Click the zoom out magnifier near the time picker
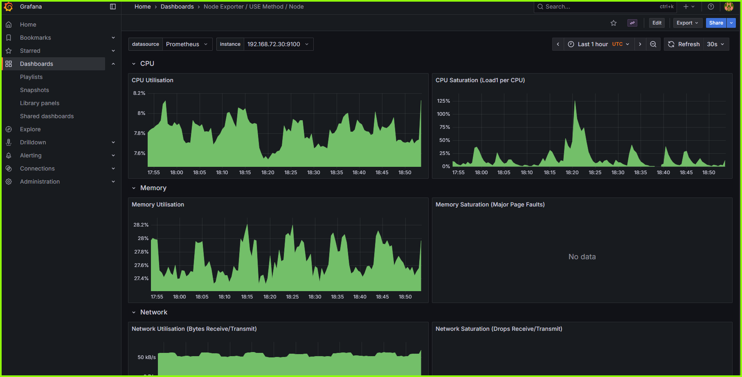 point(653,44)
